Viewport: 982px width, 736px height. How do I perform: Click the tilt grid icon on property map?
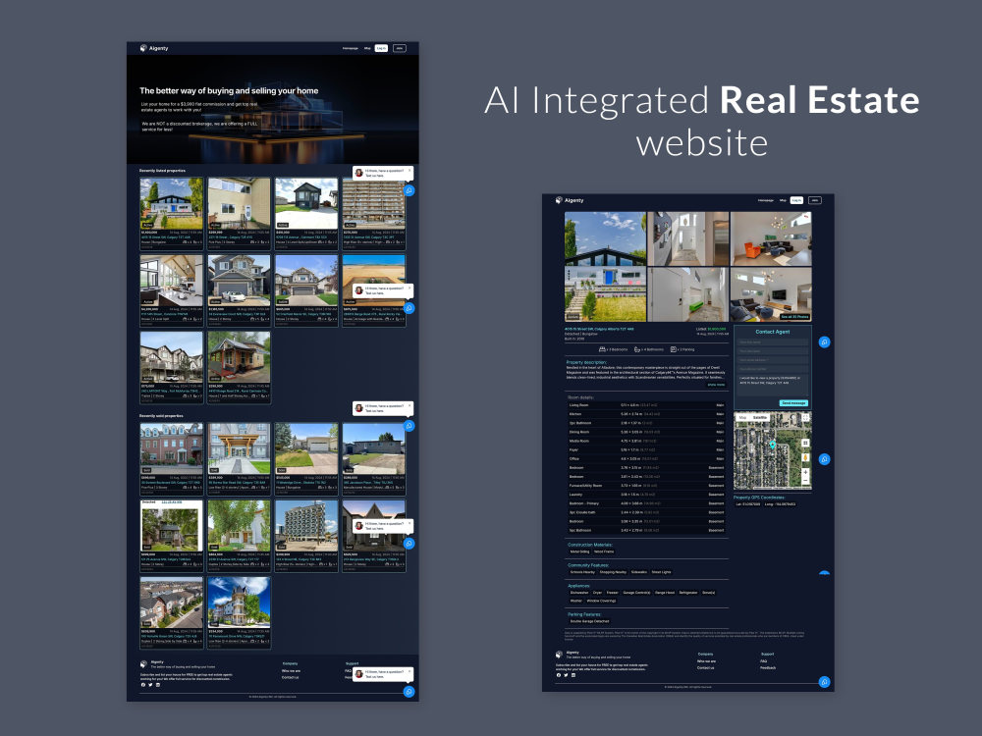[805, 444]
